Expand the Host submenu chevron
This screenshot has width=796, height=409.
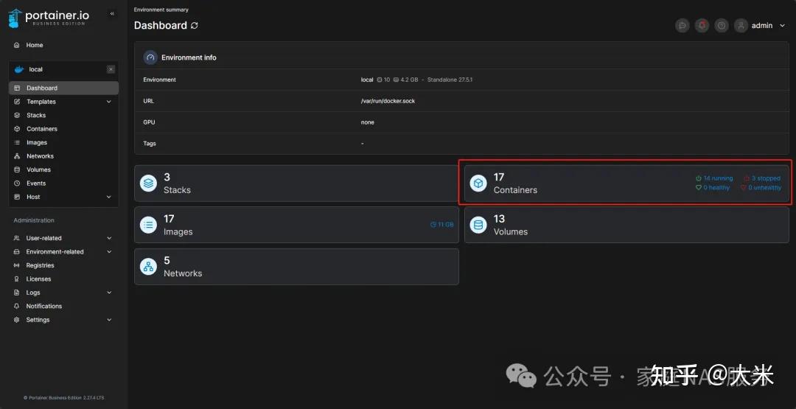click(x=109, y=197)
